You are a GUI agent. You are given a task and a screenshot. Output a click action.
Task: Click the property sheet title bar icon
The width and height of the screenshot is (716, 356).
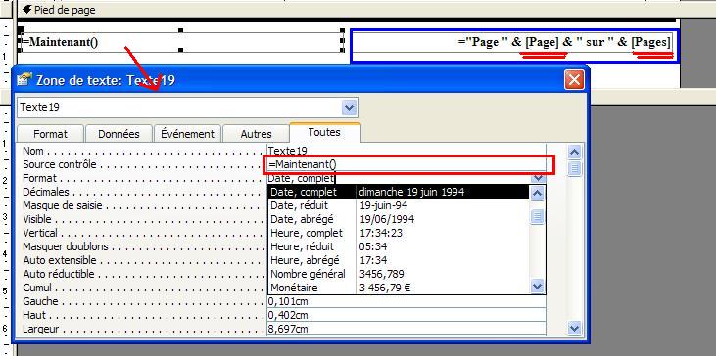coord(24,80)
